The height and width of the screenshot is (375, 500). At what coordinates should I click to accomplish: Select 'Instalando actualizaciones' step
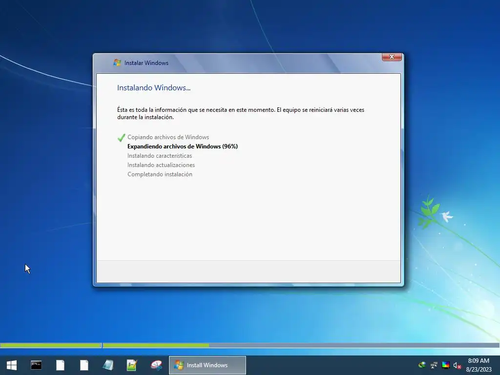pos(161,165)
